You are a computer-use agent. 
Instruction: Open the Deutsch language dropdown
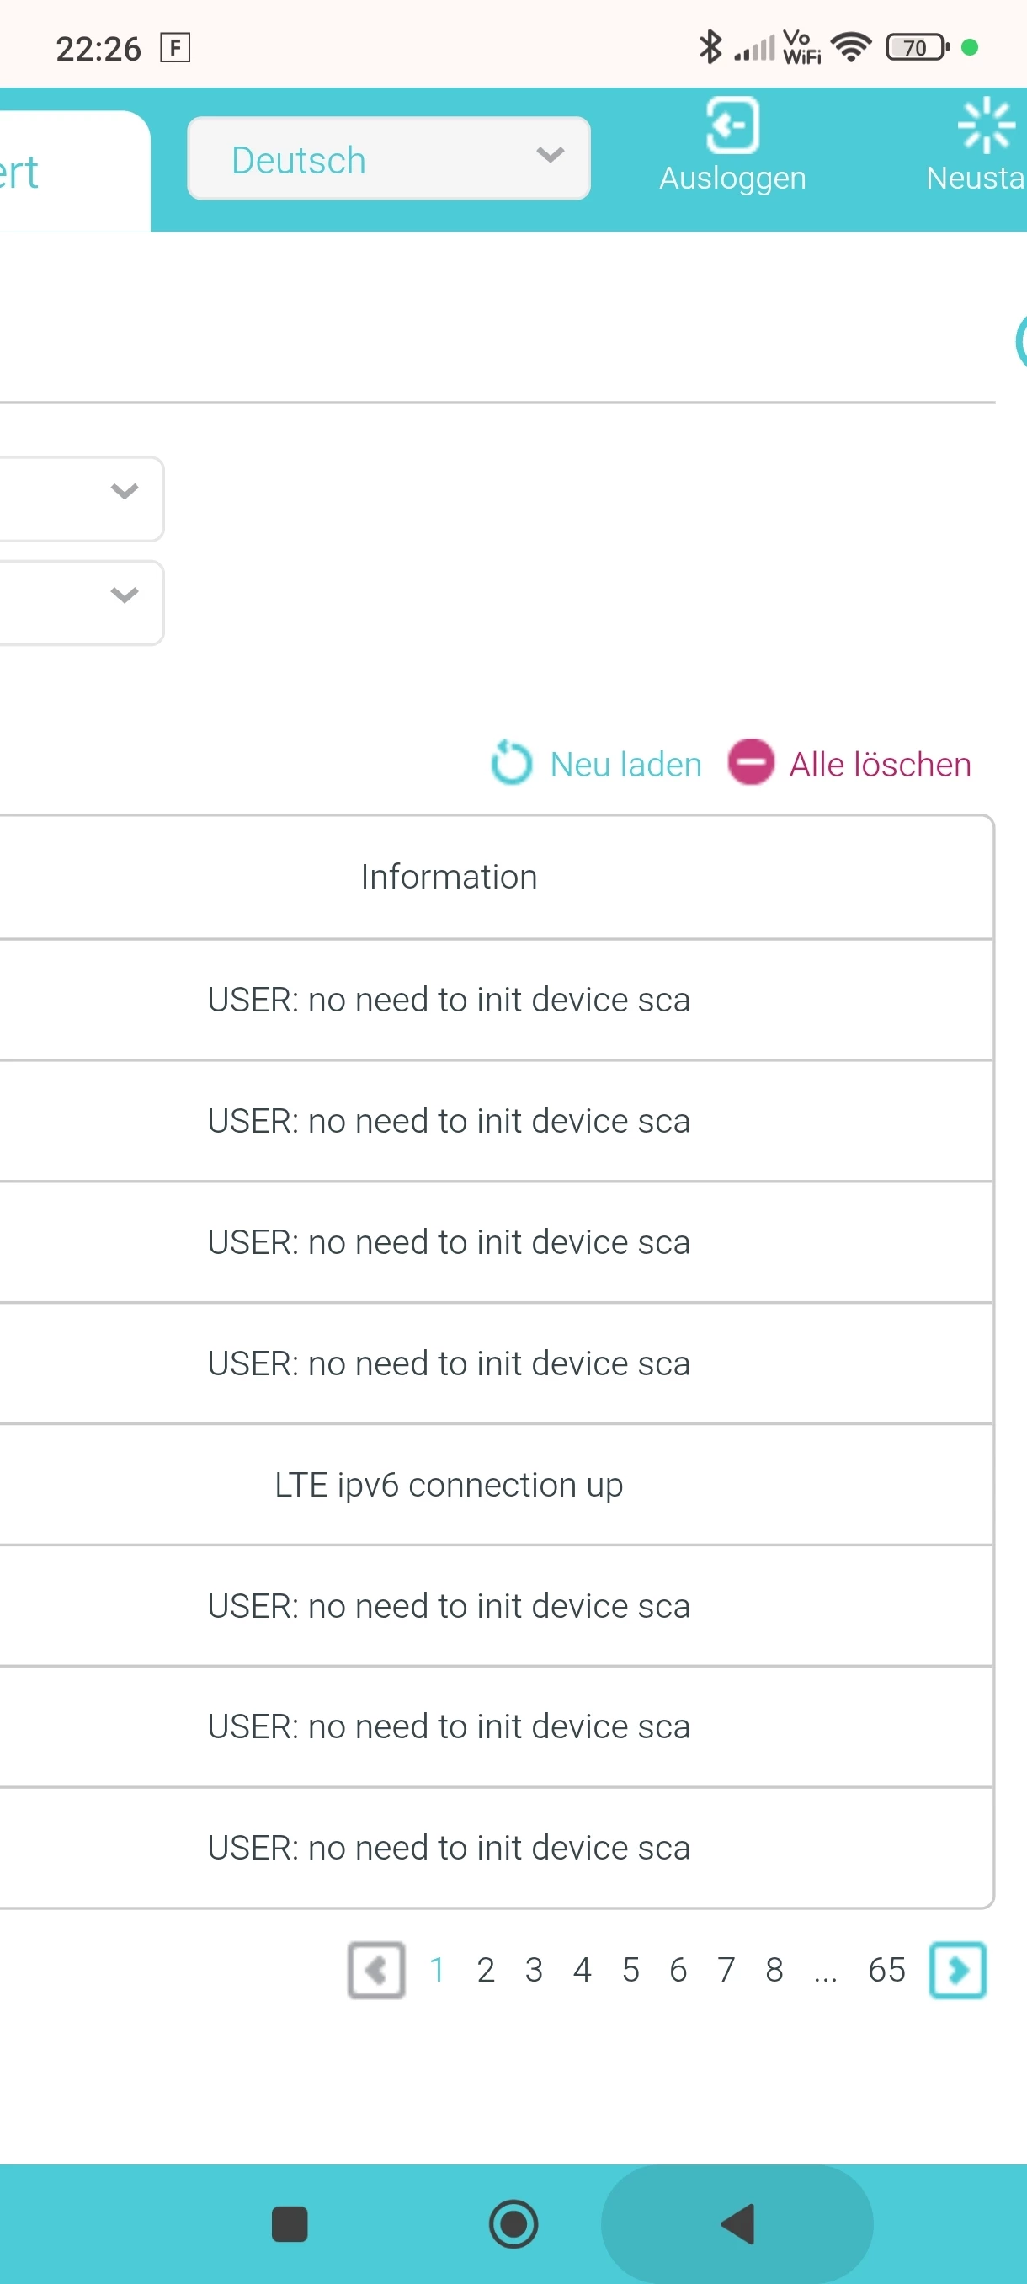tap(388, 158)
